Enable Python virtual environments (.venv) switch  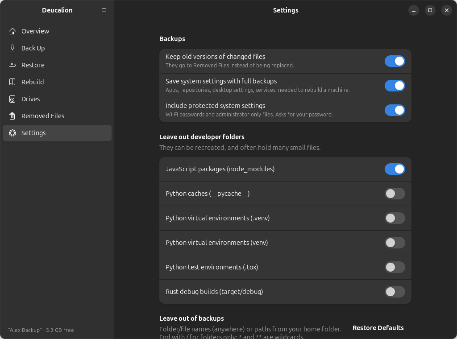395,218
